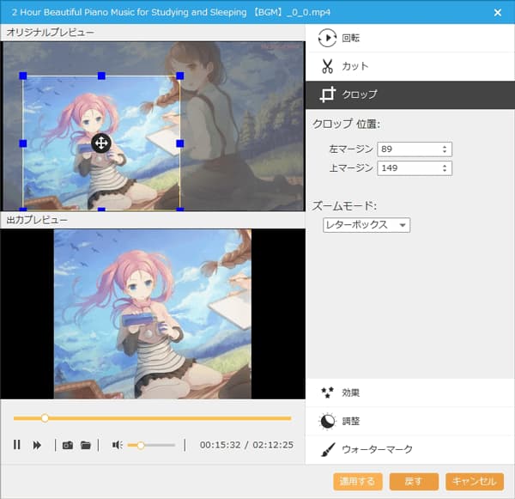
Task: Pause the video playback
Action: pos(17,445)
